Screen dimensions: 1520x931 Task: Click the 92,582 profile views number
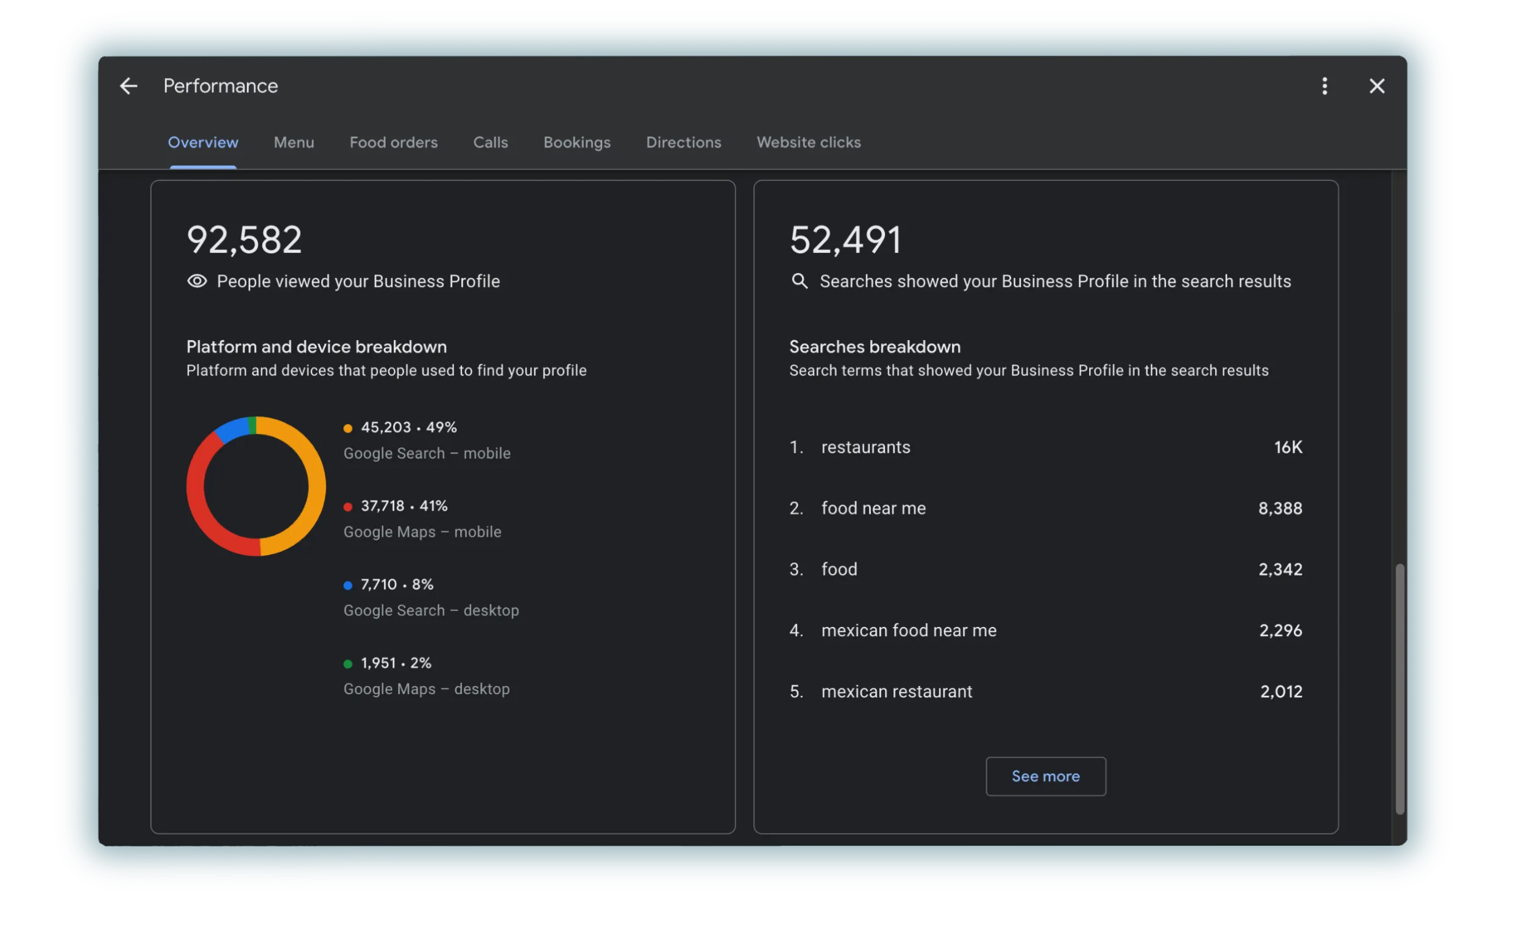(x=244, y=240)
